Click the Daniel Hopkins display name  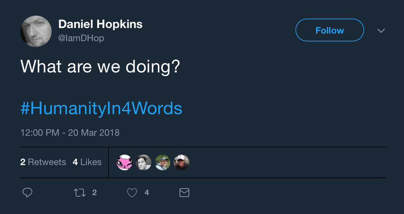pyautogui.click(x=100, y=24)
